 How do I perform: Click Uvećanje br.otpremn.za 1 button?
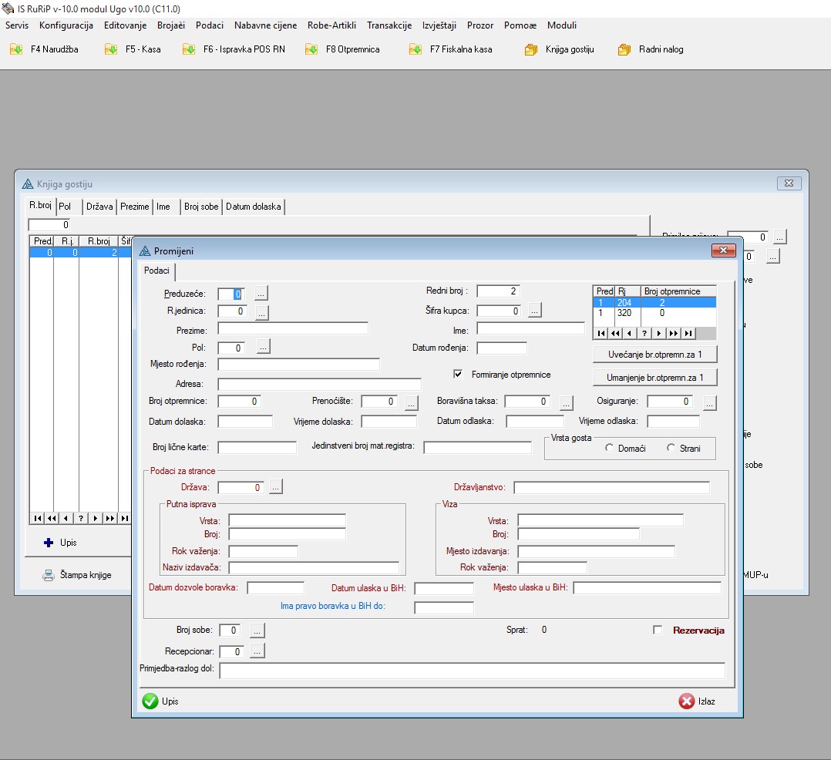pyautogui.click(x=655, y=354)
